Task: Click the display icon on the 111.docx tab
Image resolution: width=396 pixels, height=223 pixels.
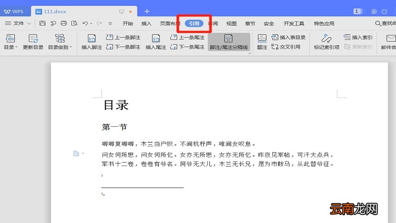Action: pos(121,11)
